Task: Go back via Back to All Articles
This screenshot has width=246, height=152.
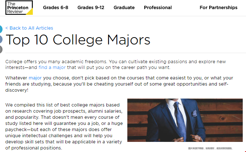Action: 29,28
